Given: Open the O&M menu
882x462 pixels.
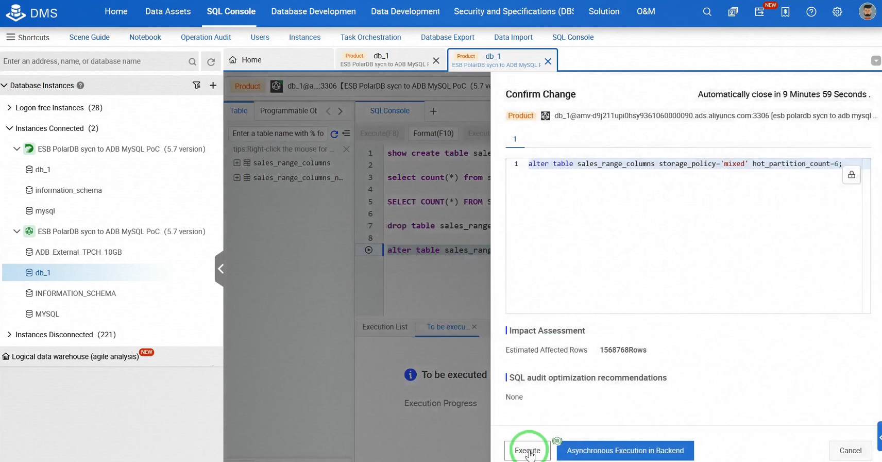Looking at the screenshot, I should (646, 11).
